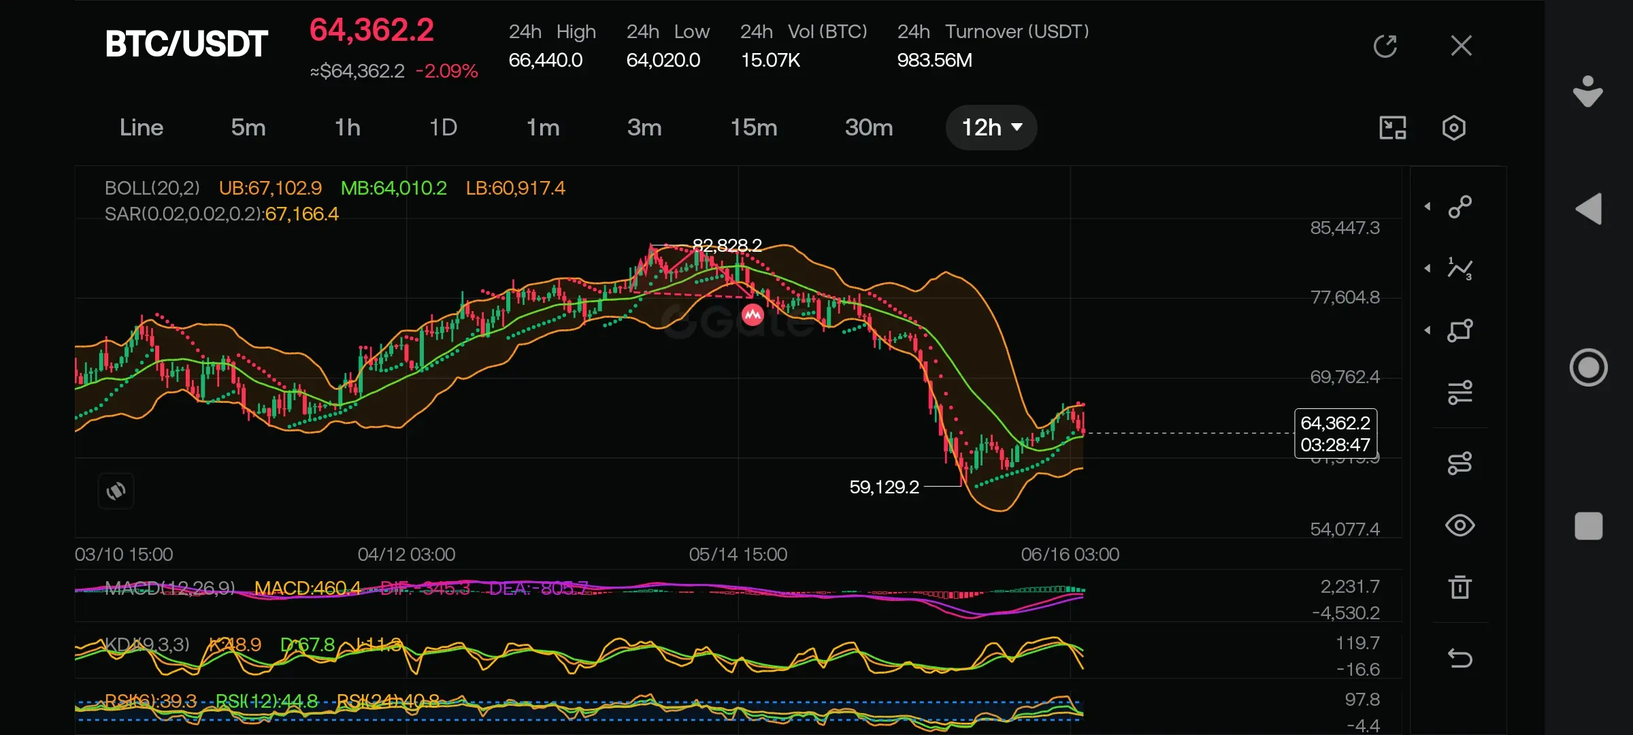The height and width of the screenshot is (735, 1633).
Task: Select the 1D timeframe
Action: coord(444,128)
